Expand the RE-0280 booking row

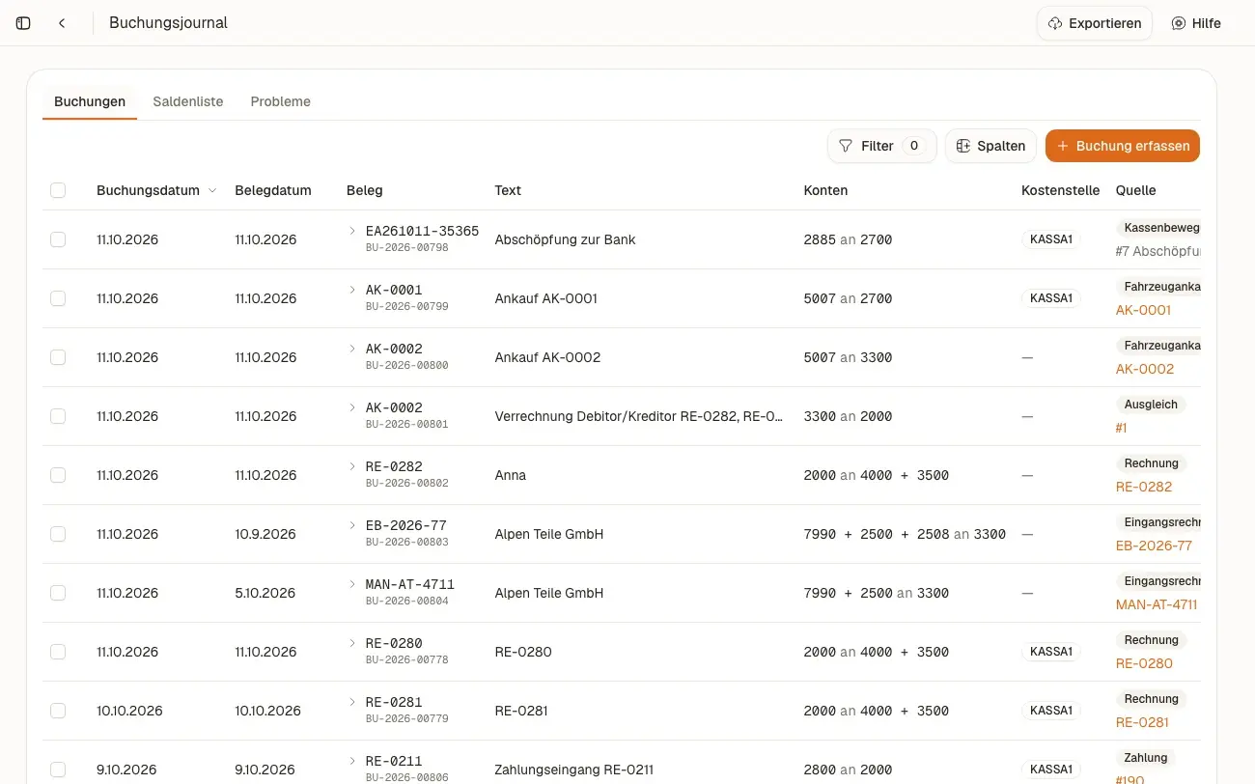(x=352, y=643)
